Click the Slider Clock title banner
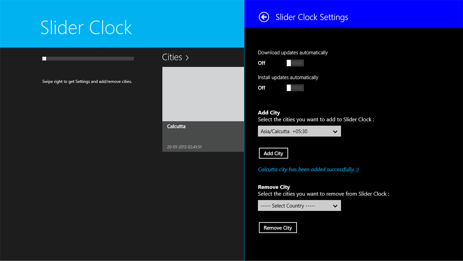 86,28
